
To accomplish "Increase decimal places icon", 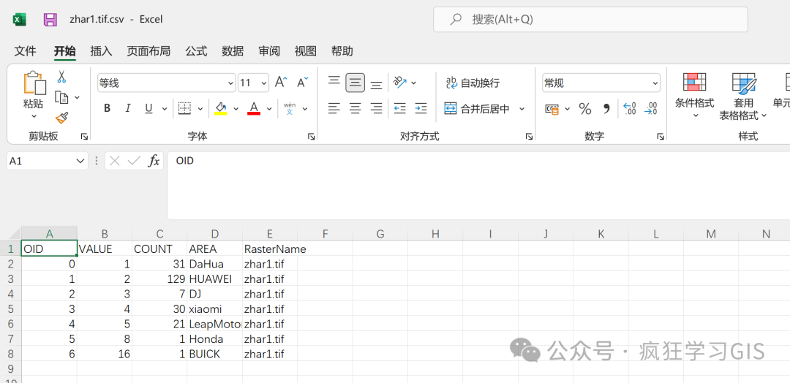I will [629, 109].
